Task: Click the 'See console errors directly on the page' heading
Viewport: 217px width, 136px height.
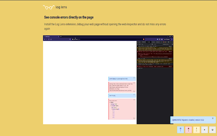Action: pos(69,17)
